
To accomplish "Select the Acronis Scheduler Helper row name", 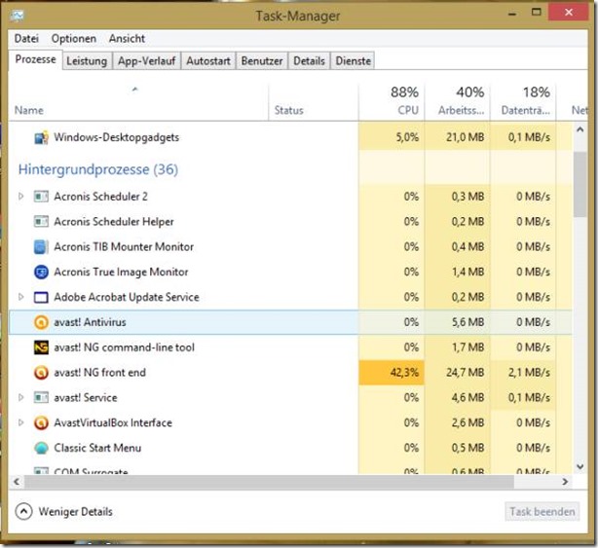I will tap(114, 221).
